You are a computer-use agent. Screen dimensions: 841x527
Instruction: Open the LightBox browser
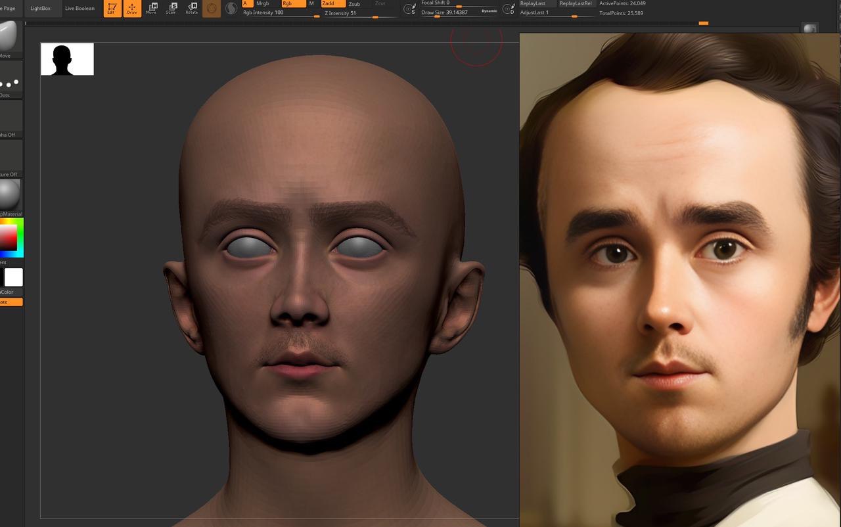41,9
